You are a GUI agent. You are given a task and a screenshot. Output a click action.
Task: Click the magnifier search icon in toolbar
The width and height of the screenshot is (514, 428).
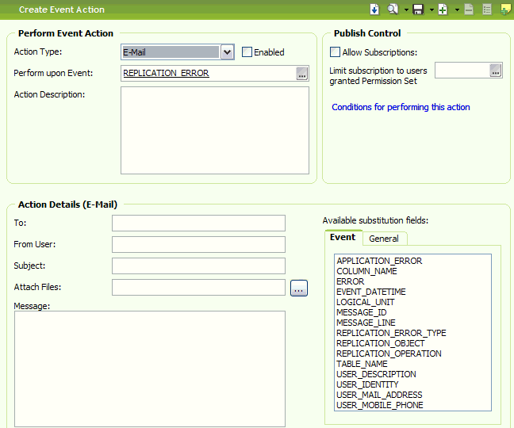coord(392,10)
